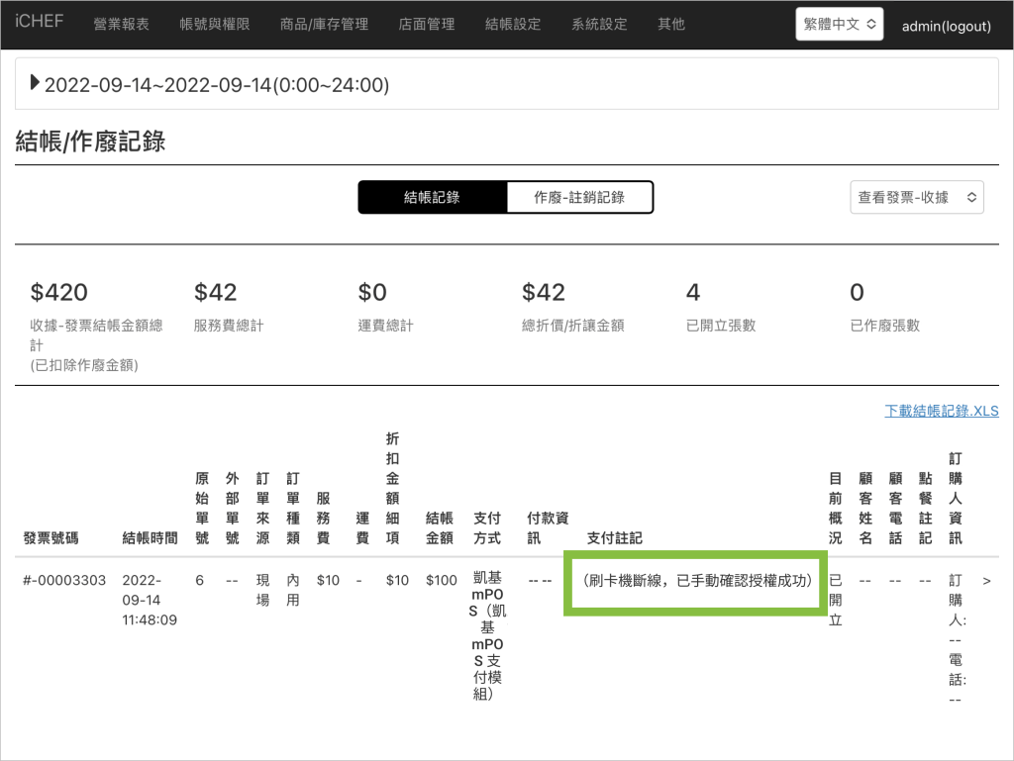Click invoice number #-00003303

[x=63, y=581]
